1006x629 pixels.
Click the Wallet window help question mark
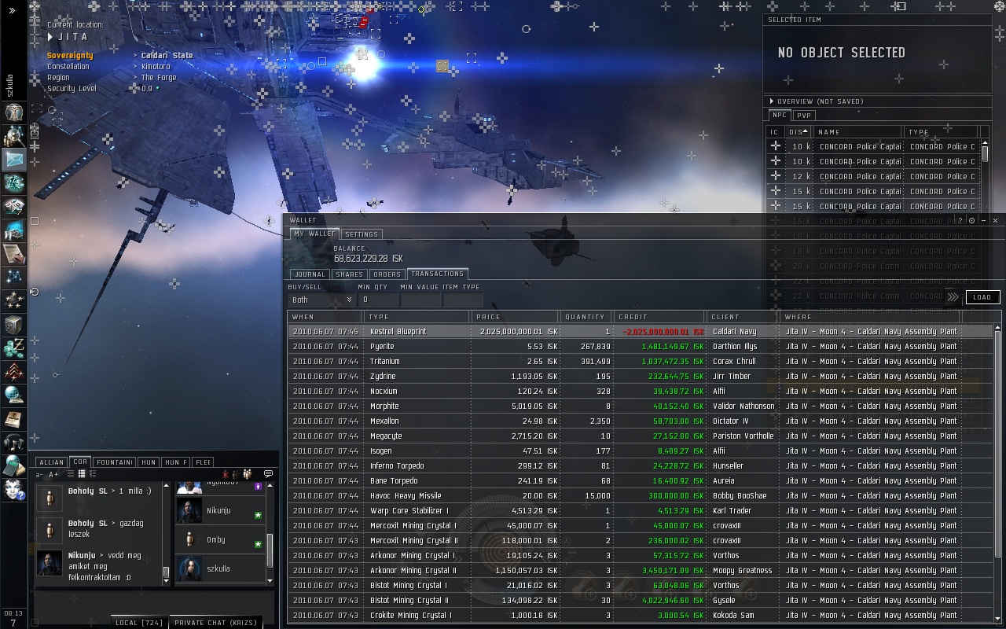[x=960, y=221]
